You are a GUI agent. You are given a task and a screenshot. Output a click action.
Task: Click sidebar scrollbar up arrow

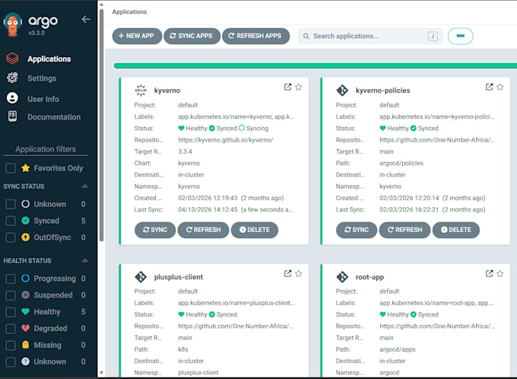(x=102, y=5)
